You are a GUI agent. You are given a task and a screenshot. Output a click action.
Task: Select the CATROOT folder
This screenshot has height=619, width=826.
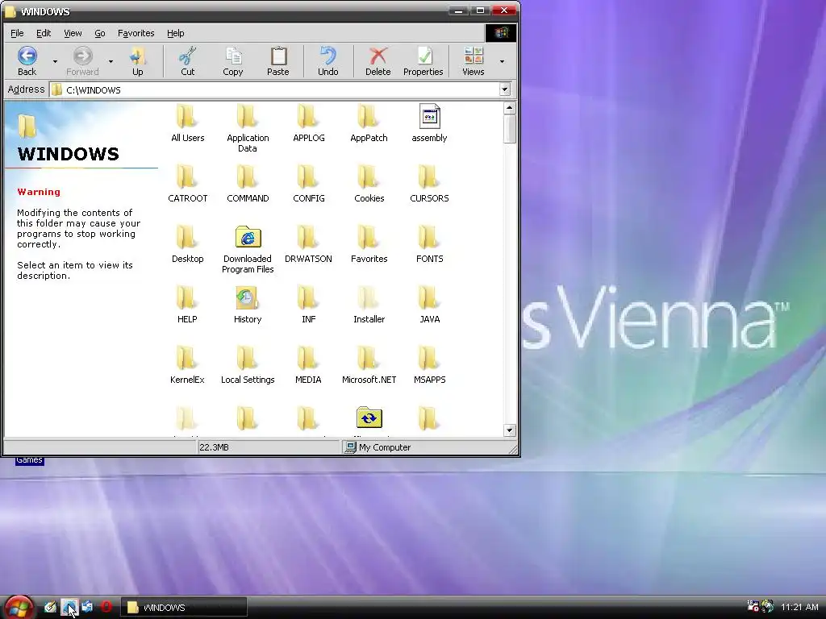coord(187,185)
